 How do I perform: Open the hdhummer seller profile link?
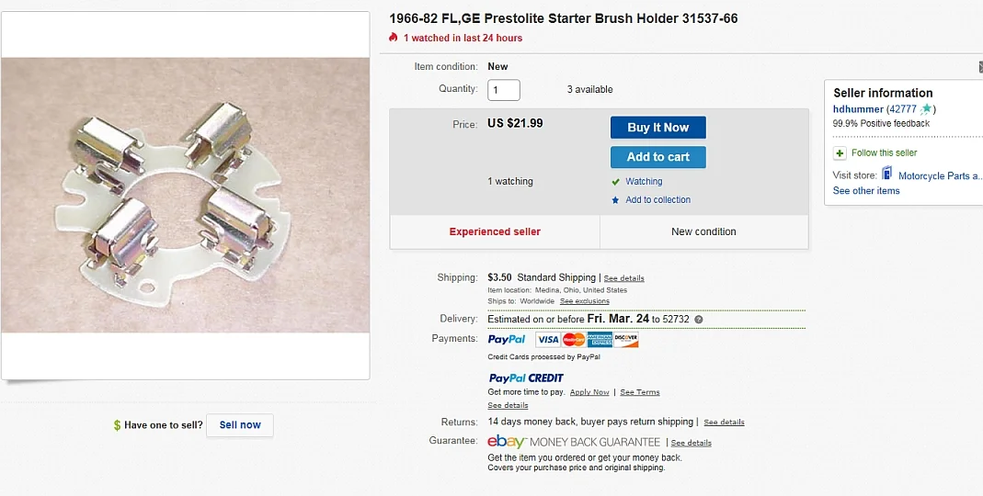pyautogui.click(x=858, y=109)
